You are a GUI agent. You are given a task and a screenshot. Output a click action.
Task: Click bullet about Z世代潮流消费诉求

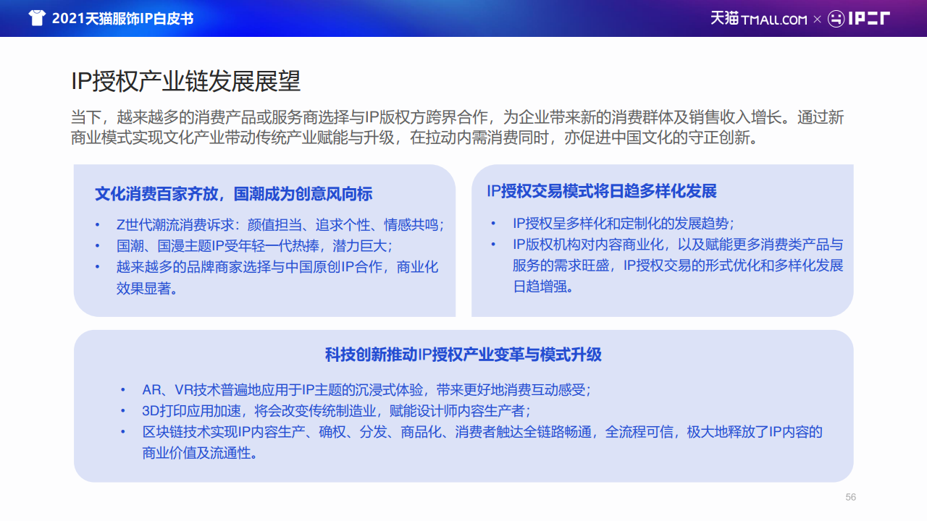pos(280,225)
